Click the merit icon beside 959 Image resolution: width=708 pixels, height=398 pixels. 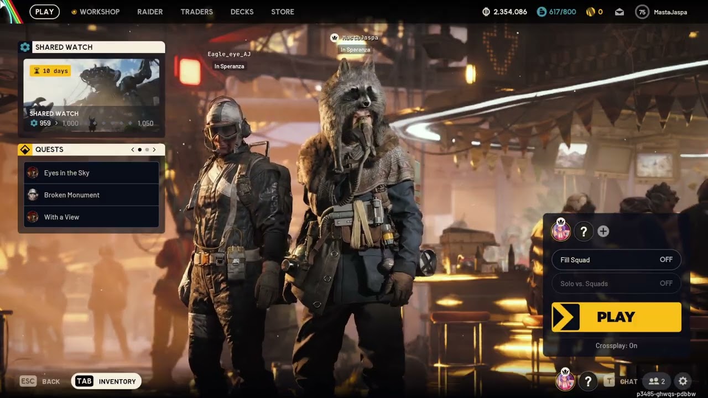click(x=34, y=123)
